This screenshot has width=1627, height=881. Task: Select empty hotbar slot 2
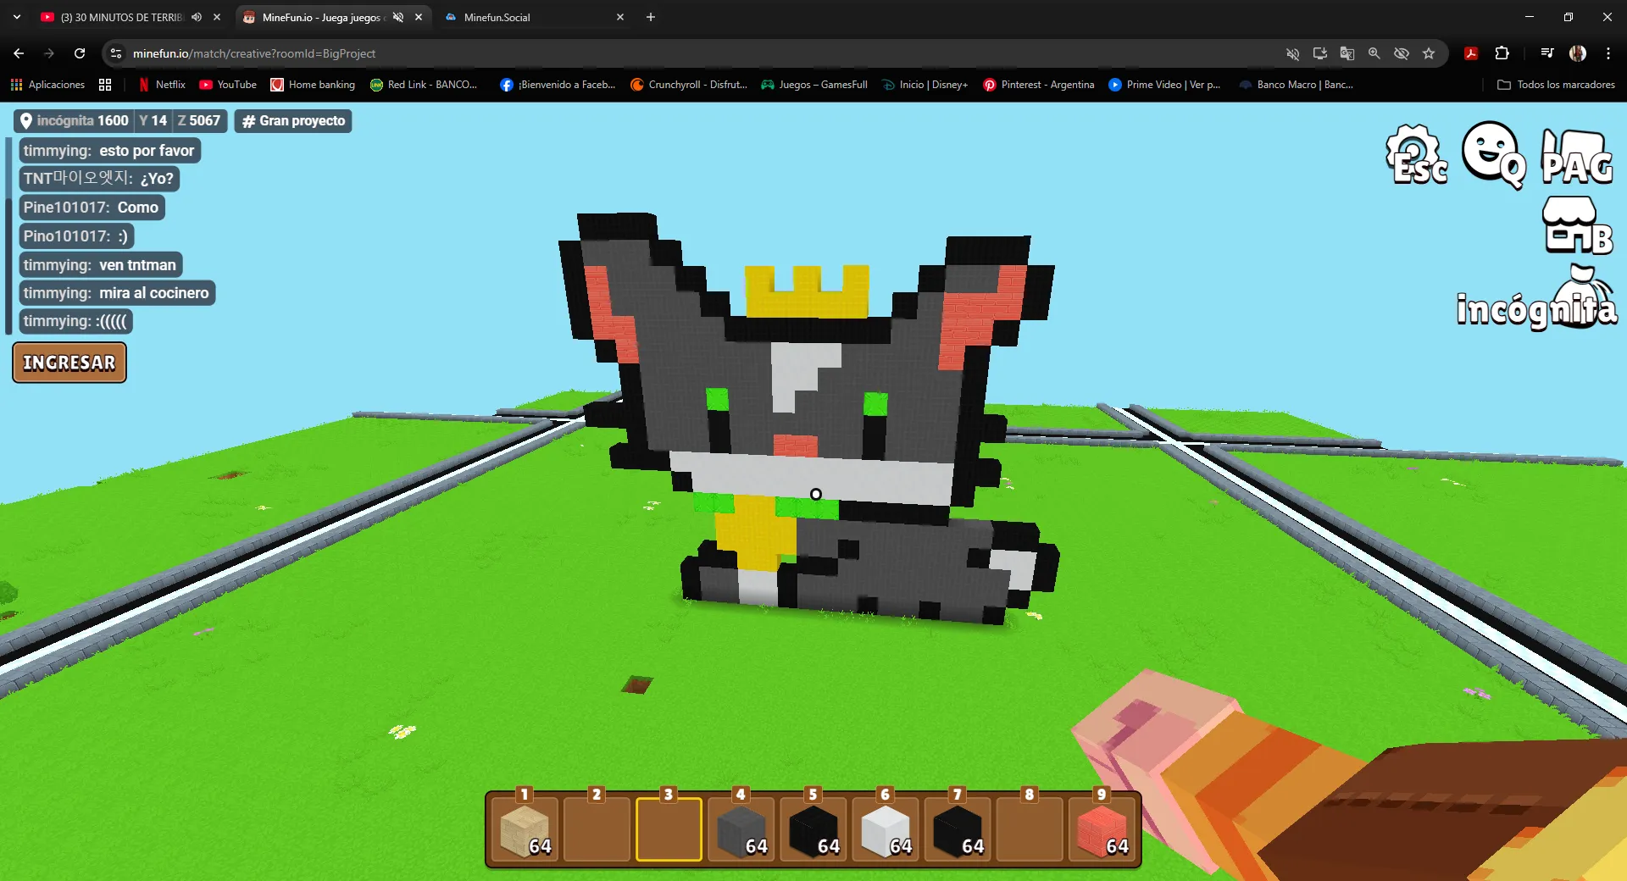[x=597, y=830]
